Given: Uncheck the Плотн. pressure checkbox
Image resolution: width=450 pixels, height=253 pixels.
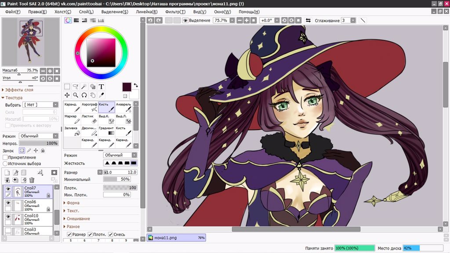Looking at the screenshot, I should 90,235.
